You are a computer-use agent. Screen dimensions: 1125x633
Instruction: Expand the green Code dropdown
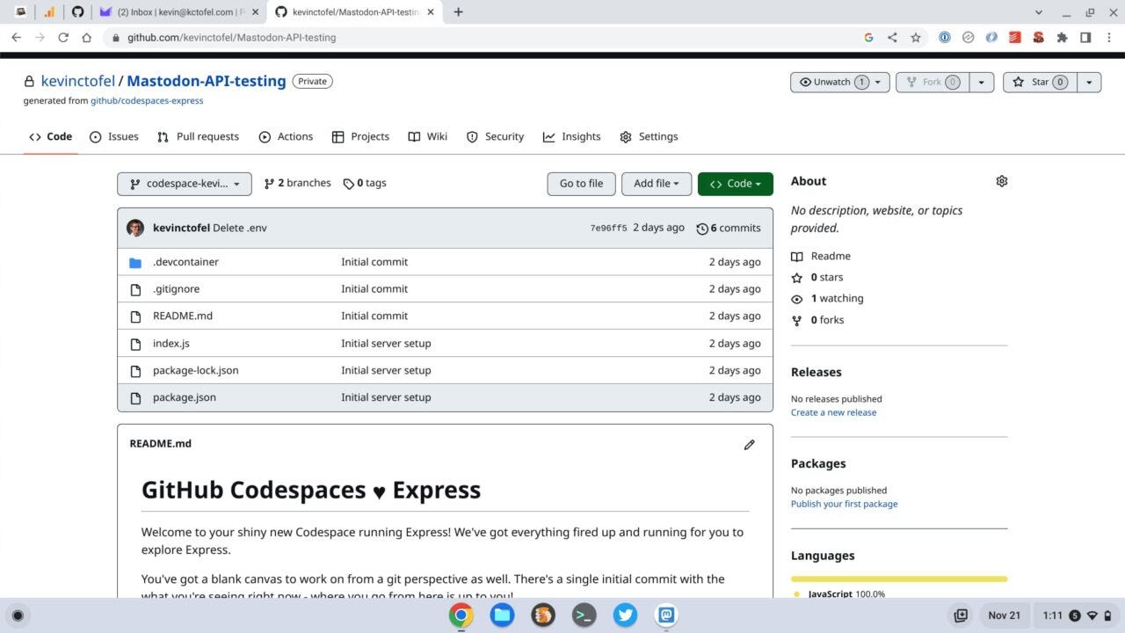point(735,184)
